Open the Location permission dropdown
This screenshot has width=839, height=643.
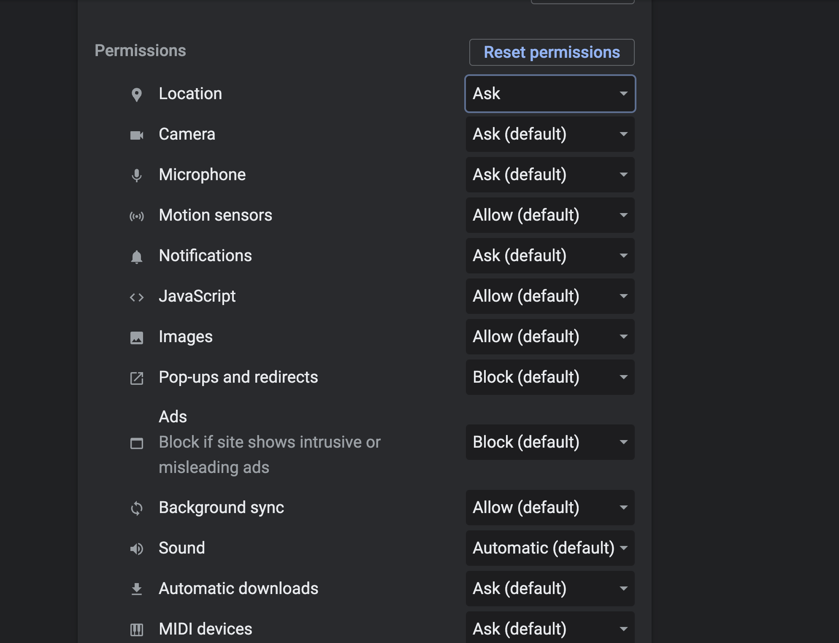pyautogui.click(x=549, y=94)
